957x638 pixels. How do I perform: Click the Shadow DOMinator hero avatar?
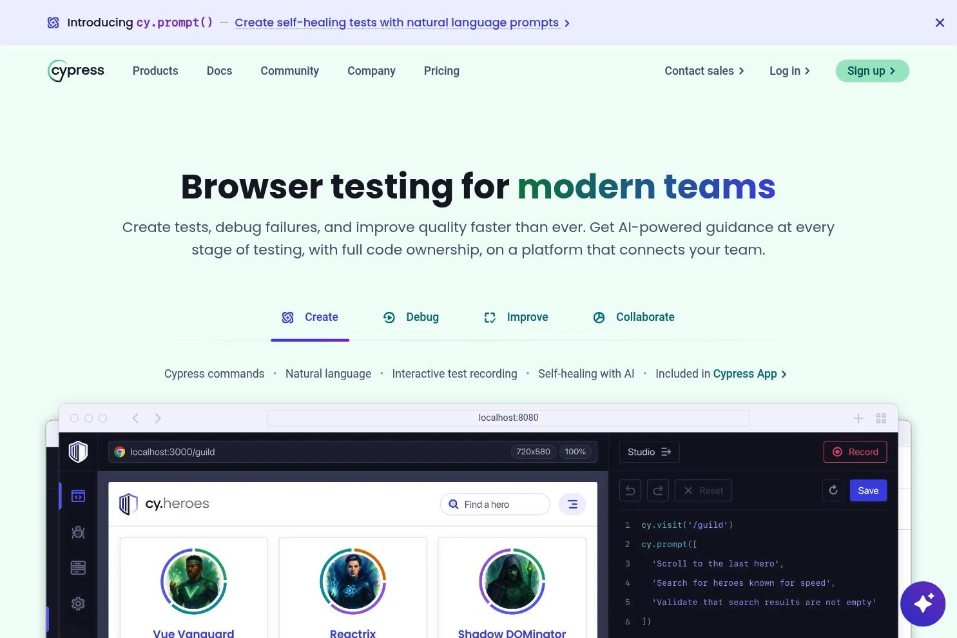point(512,581)
